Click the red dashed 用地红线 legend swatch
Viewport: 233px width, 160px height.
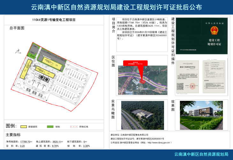(74, 127)
